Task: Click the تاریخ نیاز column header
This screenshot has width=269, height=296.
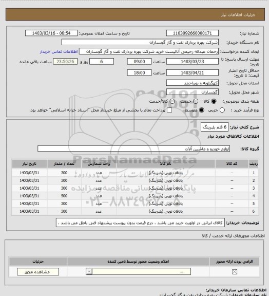Action: tap(29, 164)
